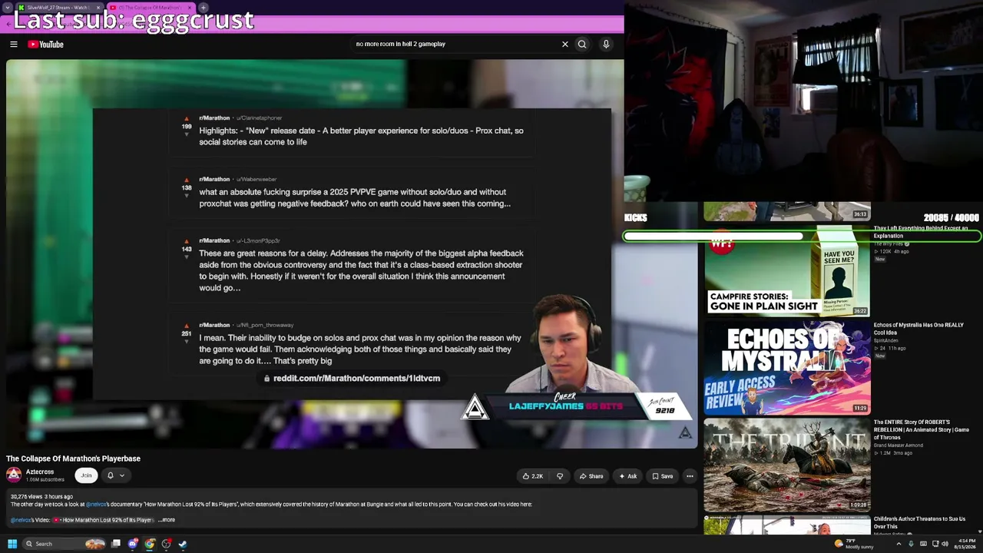Switch to the SilverWolf_27 Stream browser tab
Screen dimensions: 983x553
tap(58, 8)
